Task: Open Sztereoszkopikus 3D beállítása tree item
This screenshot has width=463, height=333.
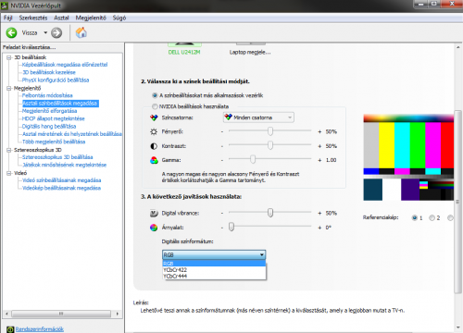Action: [x=57, y=157]
